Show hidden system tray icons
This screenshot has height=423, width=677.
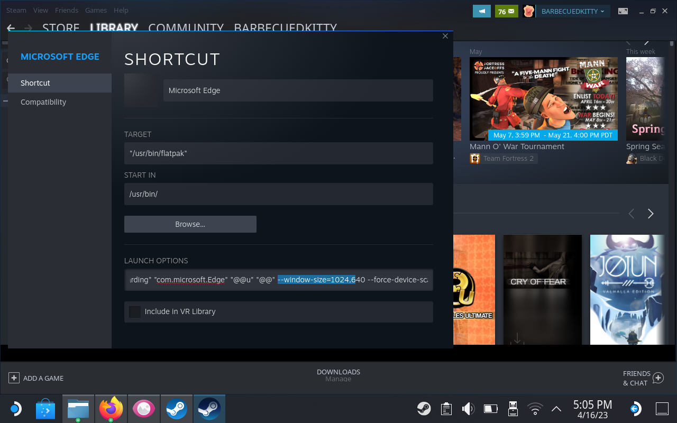pyautogui.click(x=556, y=409)
